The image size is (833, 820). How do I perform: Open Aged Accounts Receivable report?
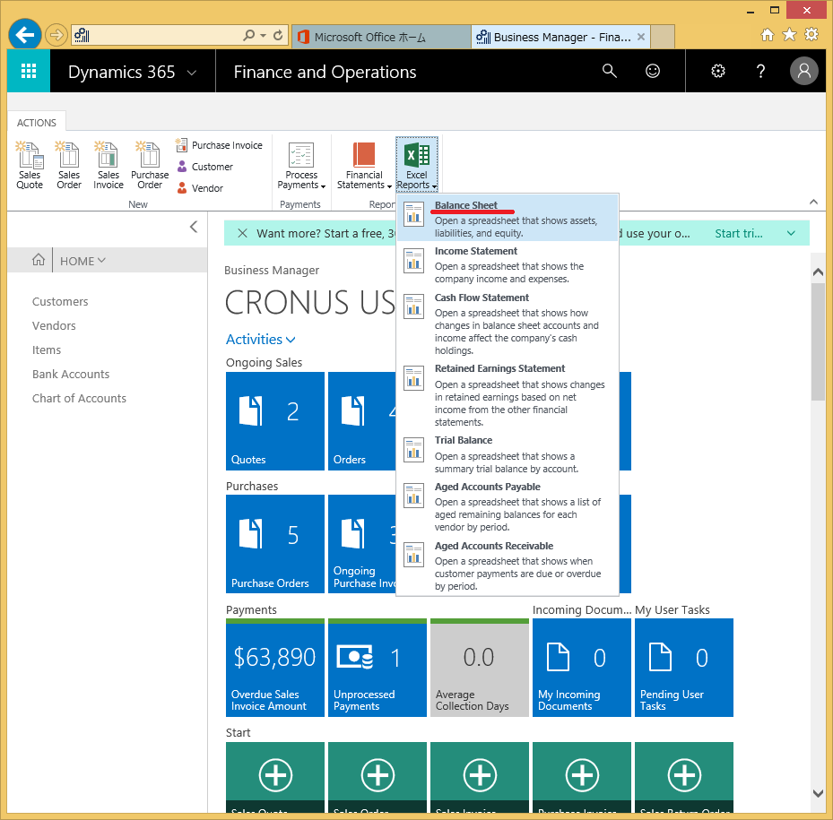(x=508, y=565)
